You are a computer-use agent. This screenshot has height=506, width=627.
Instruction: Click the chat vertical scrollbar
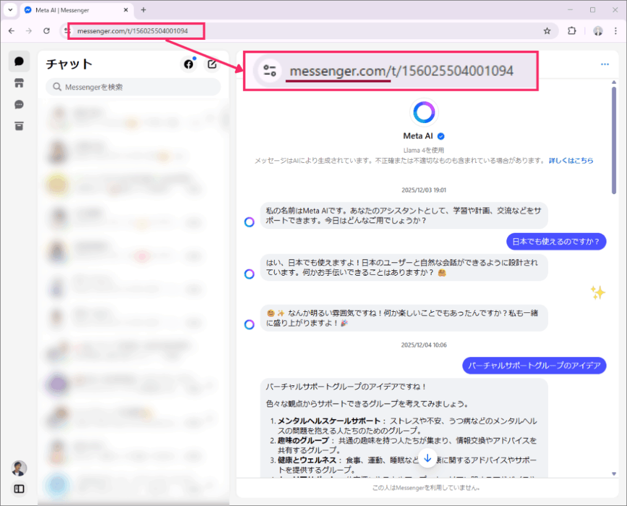(x=614, y=141)
